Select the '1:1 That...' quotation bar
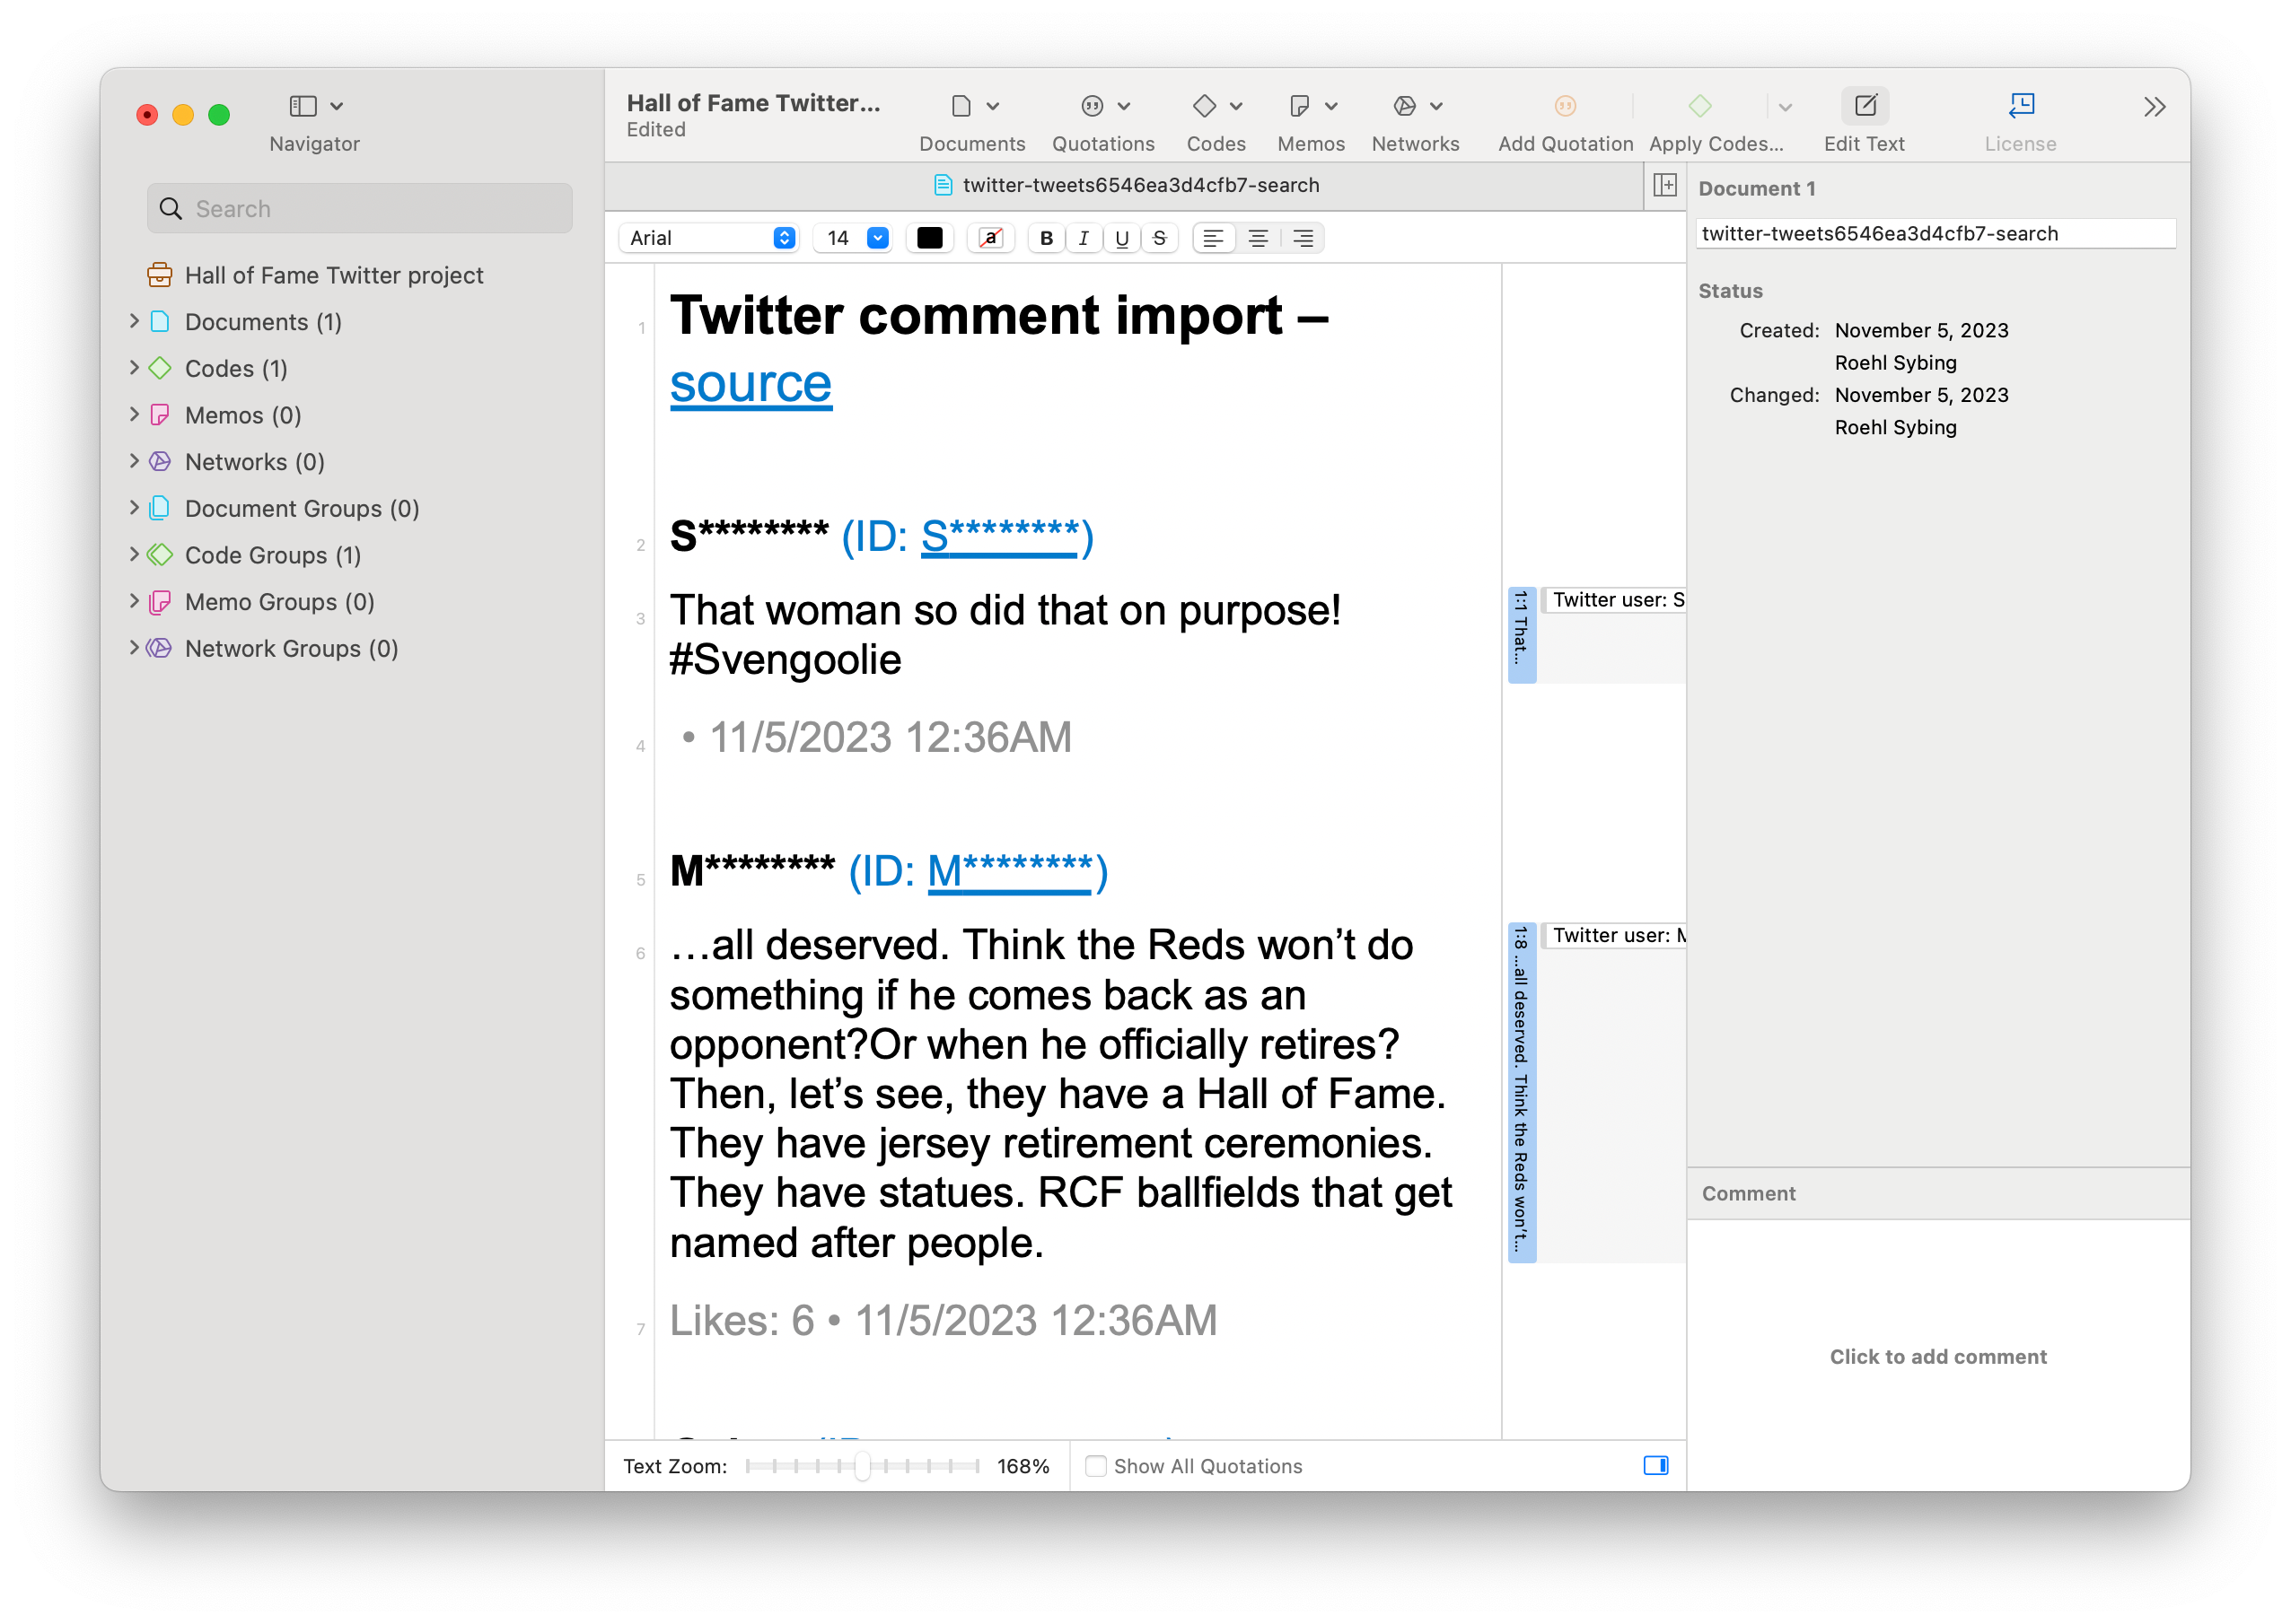This screenshot has height=1624, width=2291. (1522, 635)
